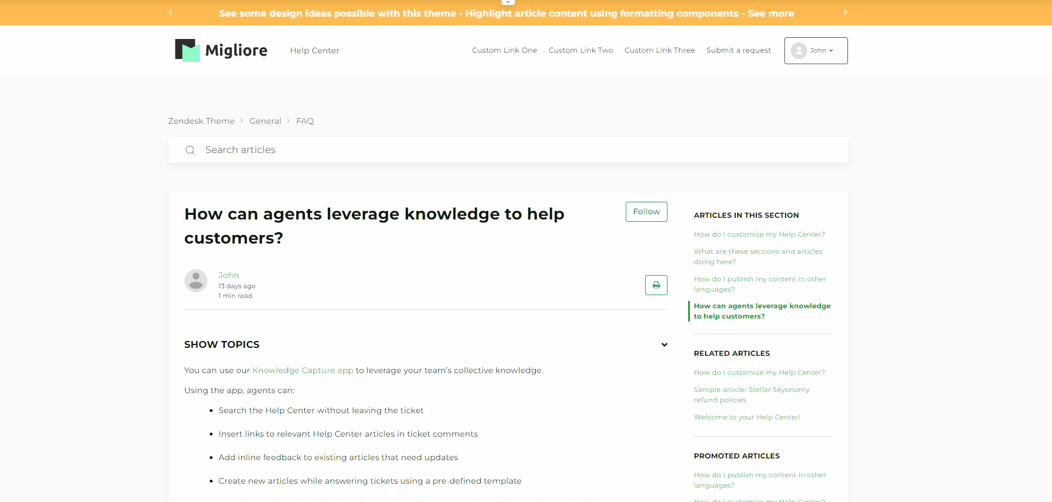Click Submit a request
This screenshot has width=1052, height=502.
tap(739, 50)
